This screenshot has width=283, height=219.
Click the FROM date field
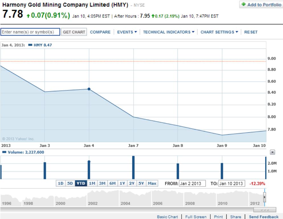(x=192, y=183)
